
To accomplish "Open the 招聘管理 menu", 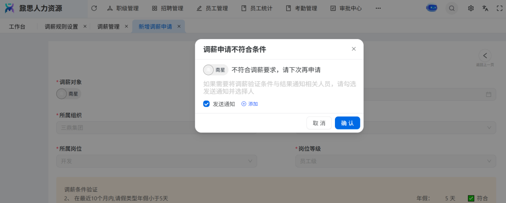I will (167, 8).
